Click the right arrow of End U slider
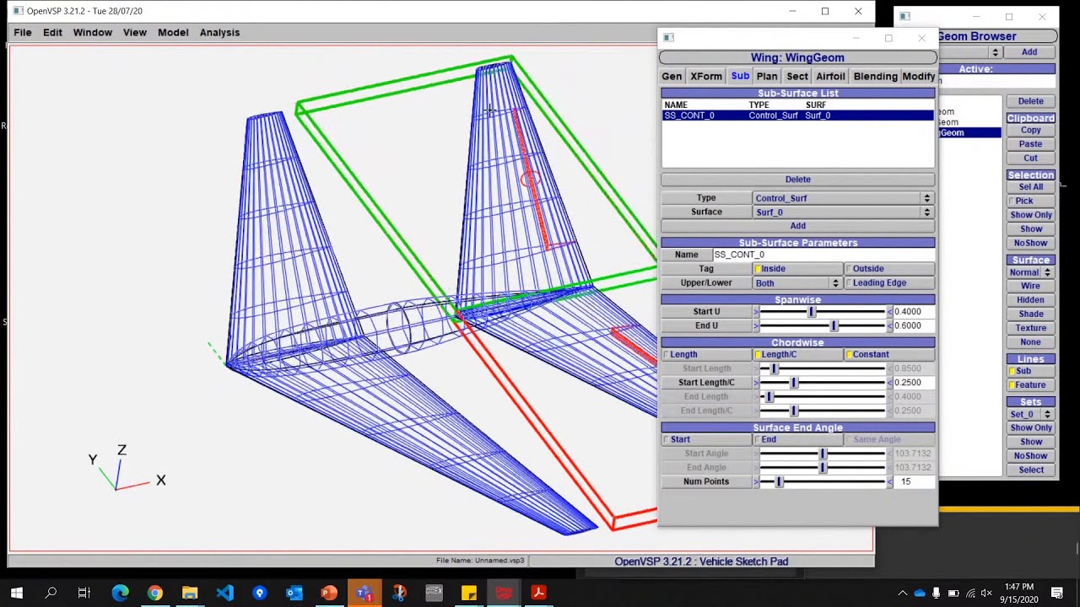The width and height of the screenshot is (1080, 607). pyautogui.click(x=889, y=326)
